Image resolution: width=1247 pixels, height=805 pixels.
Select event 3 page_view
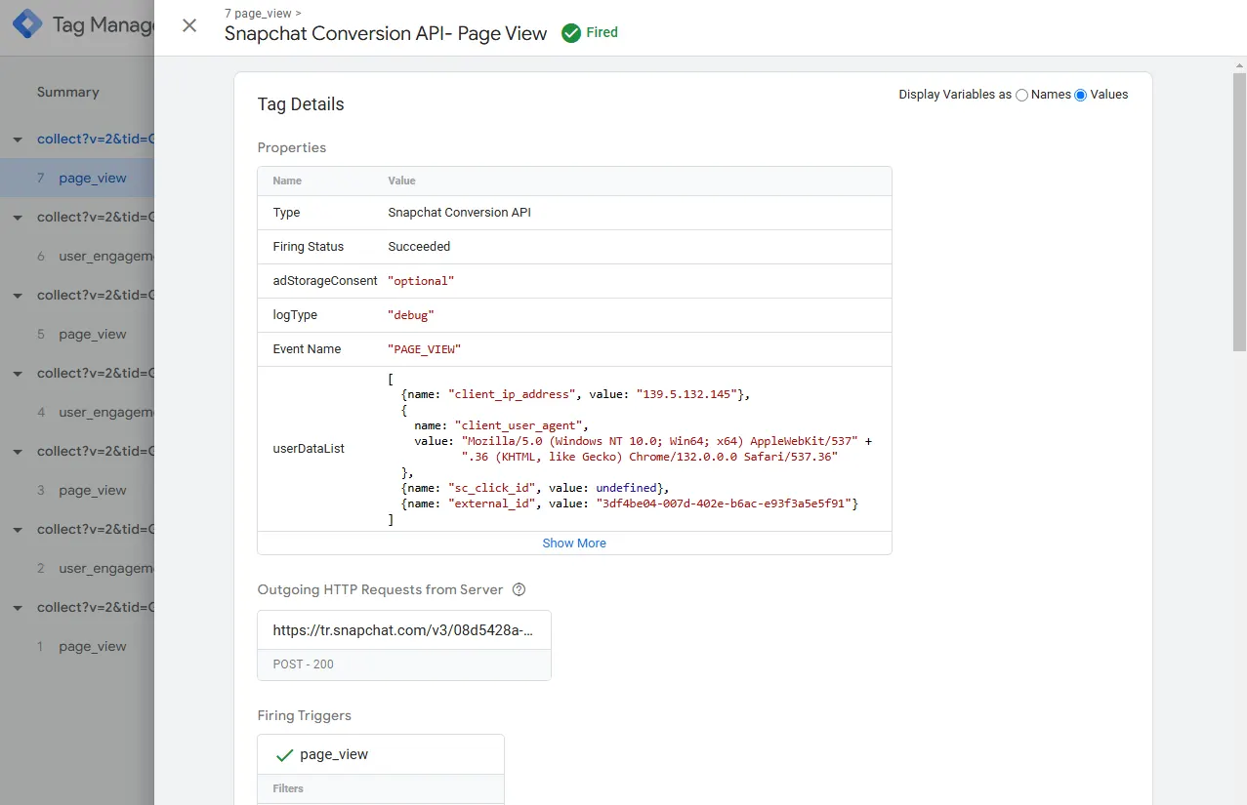(x=77, y=491)
